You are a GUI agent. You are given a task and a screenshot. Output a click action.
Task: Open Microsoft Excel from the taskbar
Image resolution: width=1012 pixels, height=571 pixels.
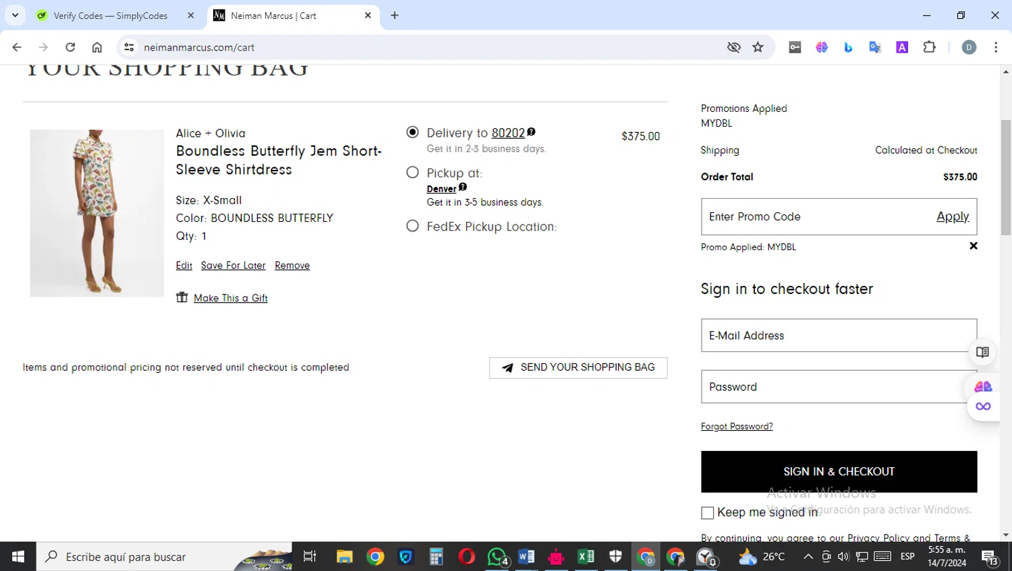pos(586,557)
